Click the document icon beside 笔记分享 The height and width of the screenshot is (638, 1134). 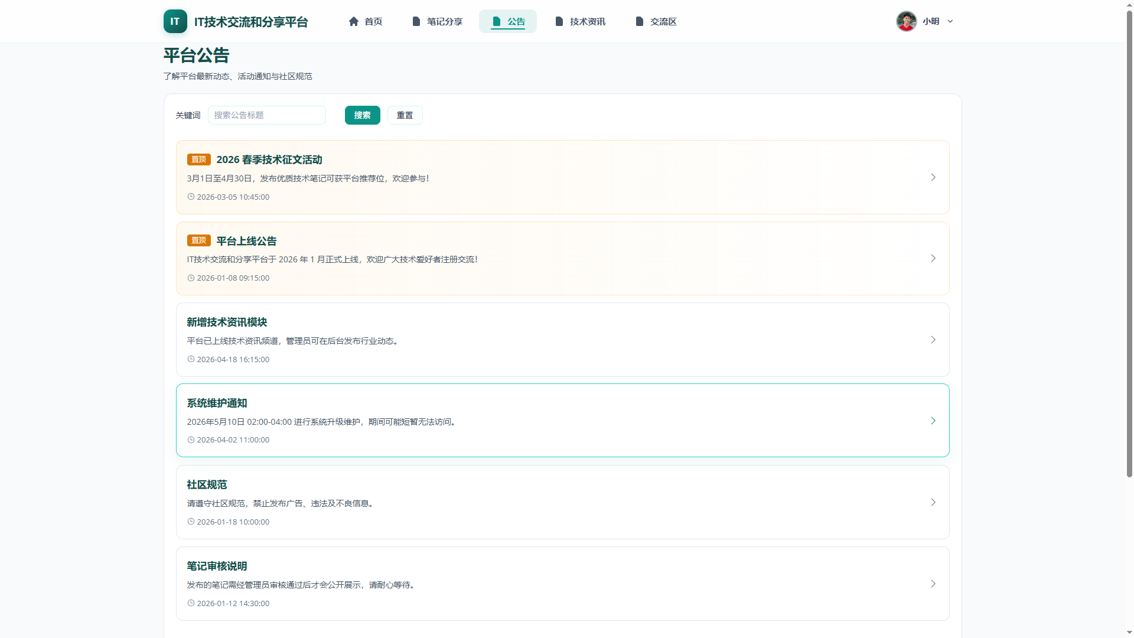pos(416,21)
